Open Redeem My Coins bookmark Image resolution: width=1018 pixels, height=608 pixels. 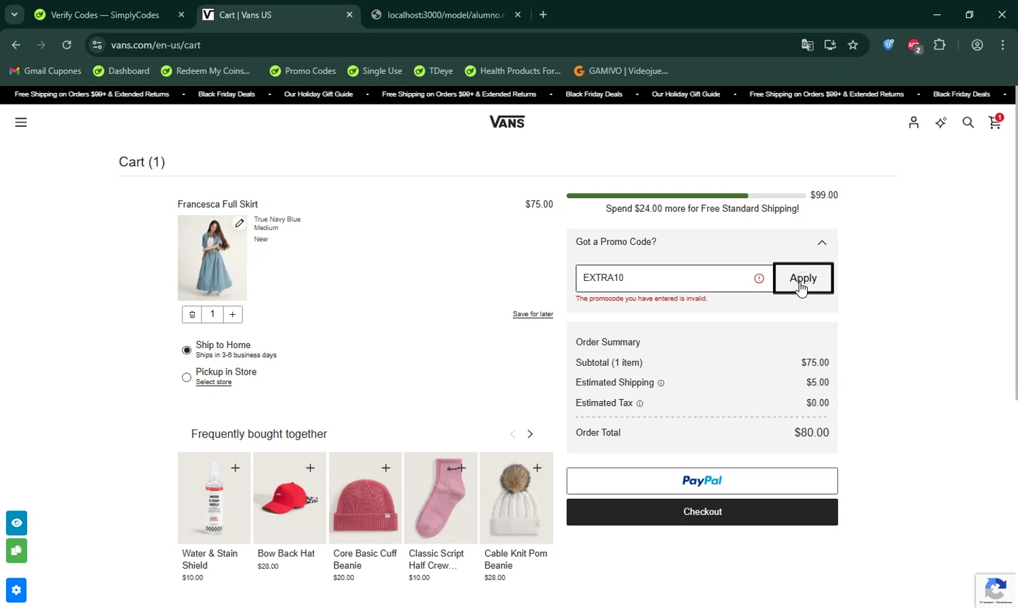(206, 71)
